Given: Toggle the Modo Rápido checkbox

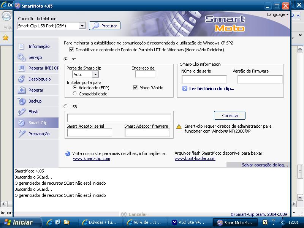Looking at the screenshot, I should click(x=135, y=88).
